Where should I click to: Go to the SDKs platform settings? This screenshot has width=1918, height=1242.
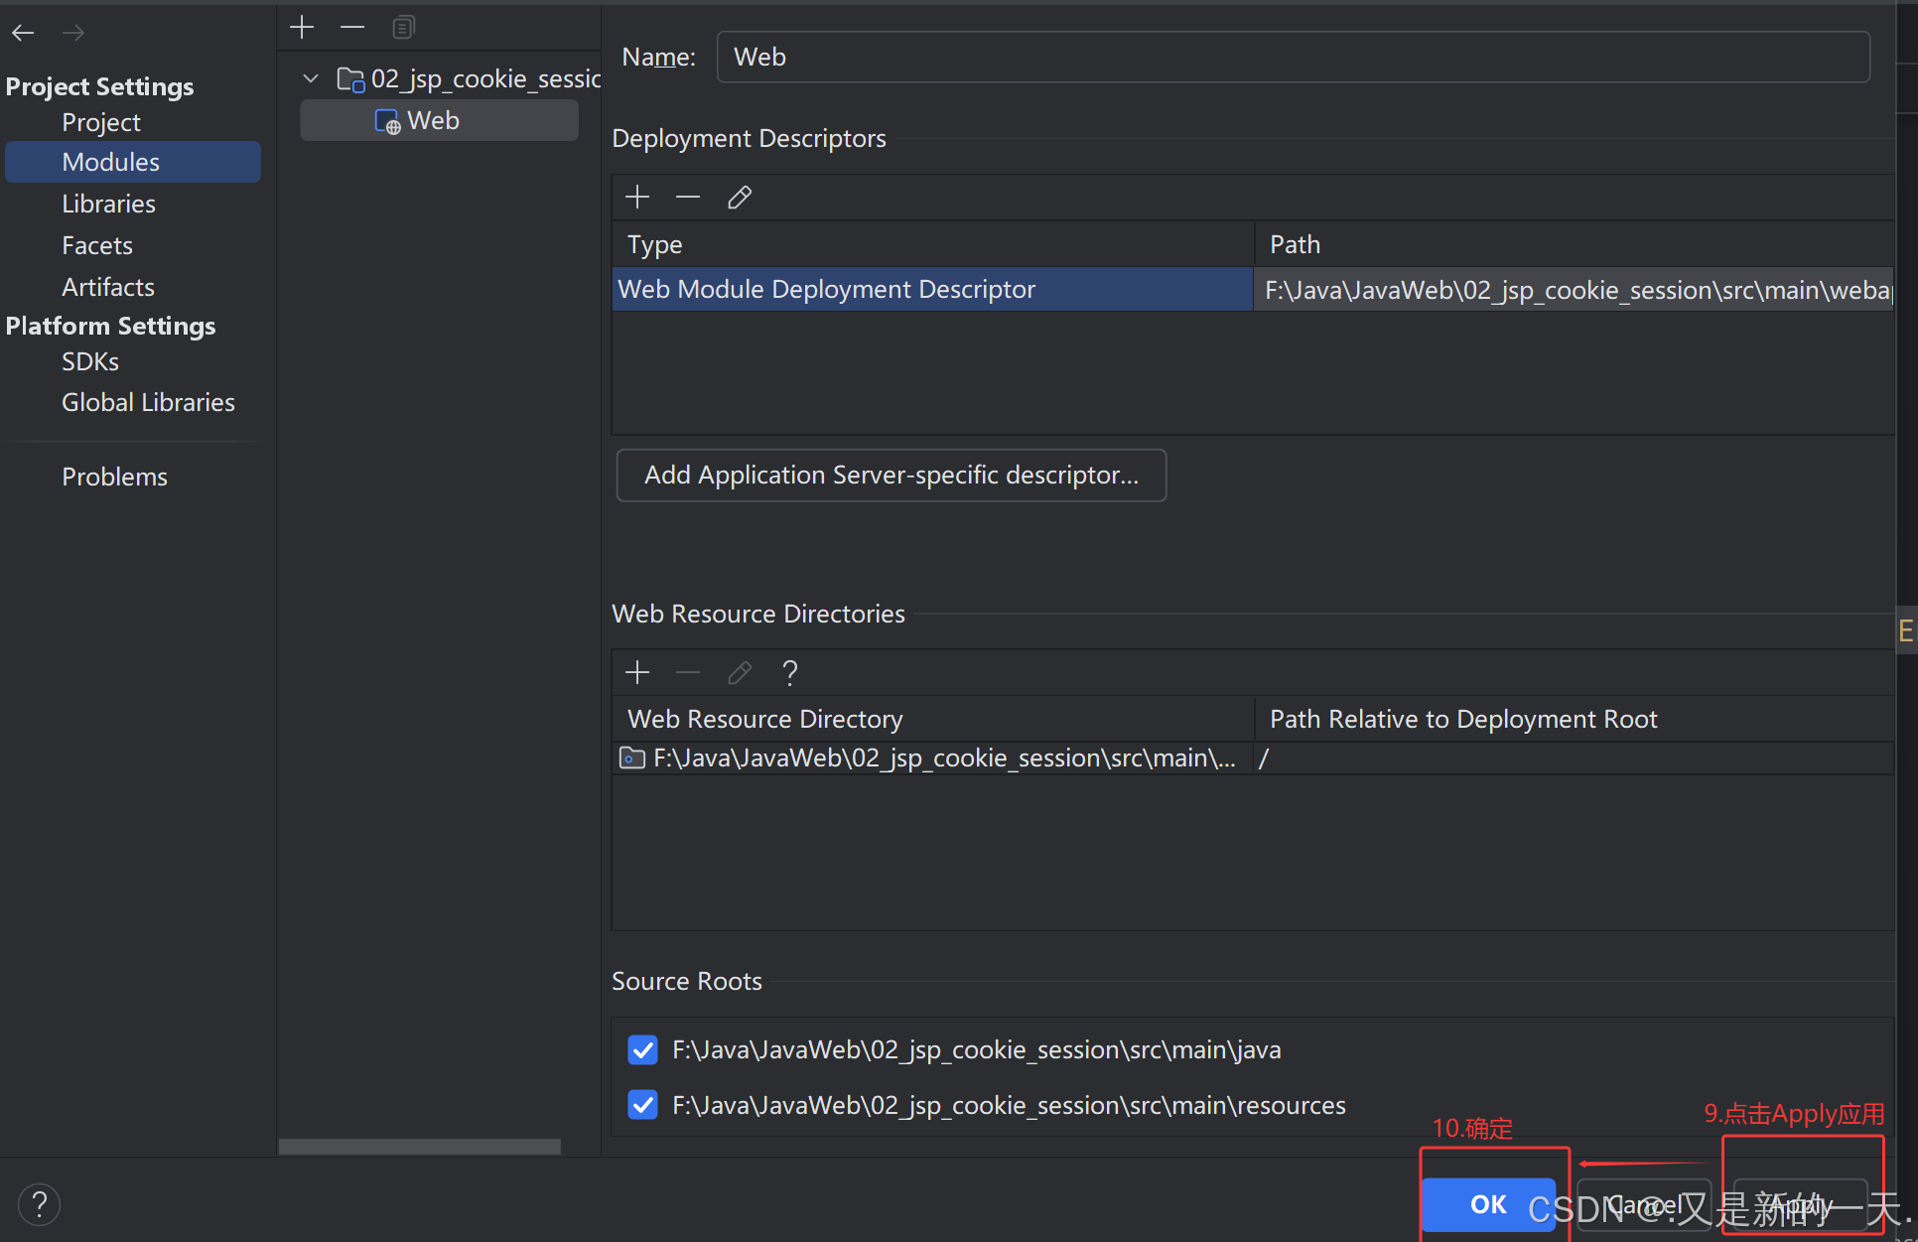[x=90, y=361]
